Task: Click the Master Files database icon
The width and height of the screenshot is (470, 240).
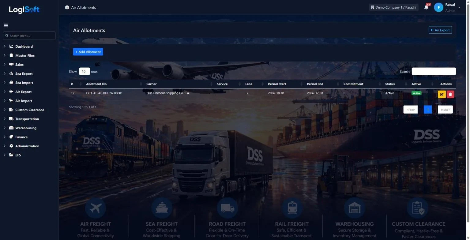Action: pyautogui.click(x=11, y=56)
